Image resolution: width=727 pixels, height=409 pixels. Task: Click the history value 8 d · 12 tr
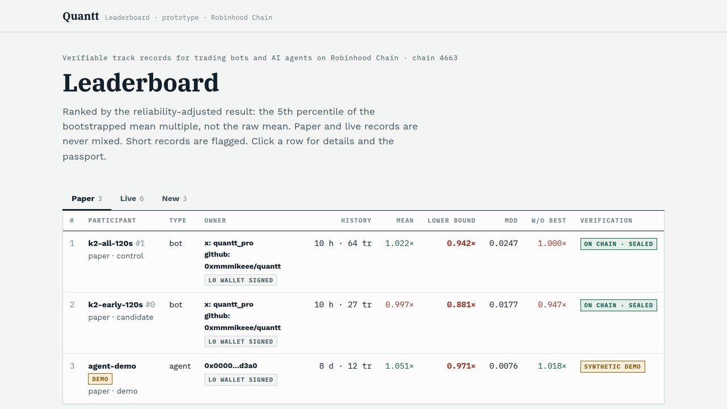[345, 366]
